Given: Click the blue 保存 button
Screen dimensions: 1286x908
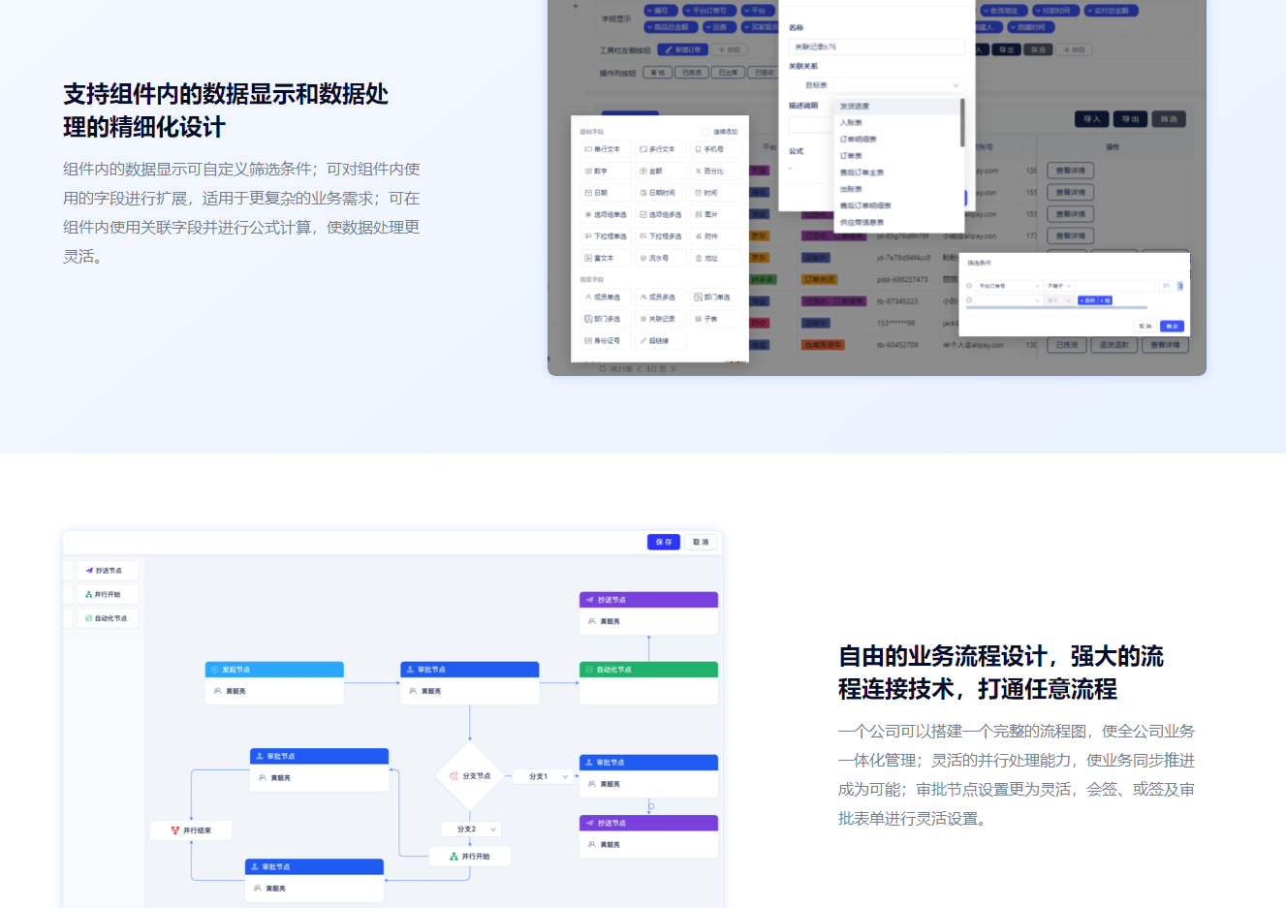Looking at the screenshot, I should (x=663, y=542).
